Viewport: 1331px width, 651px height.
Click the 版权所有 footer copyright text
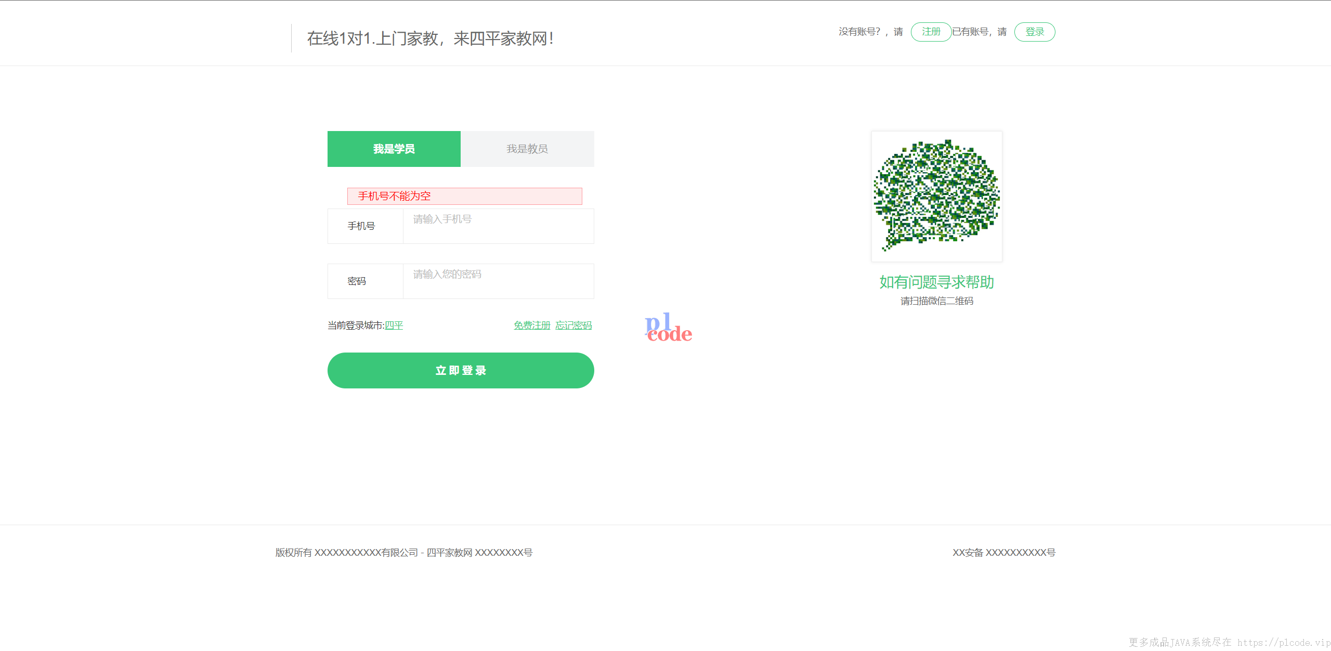(404, 553)
